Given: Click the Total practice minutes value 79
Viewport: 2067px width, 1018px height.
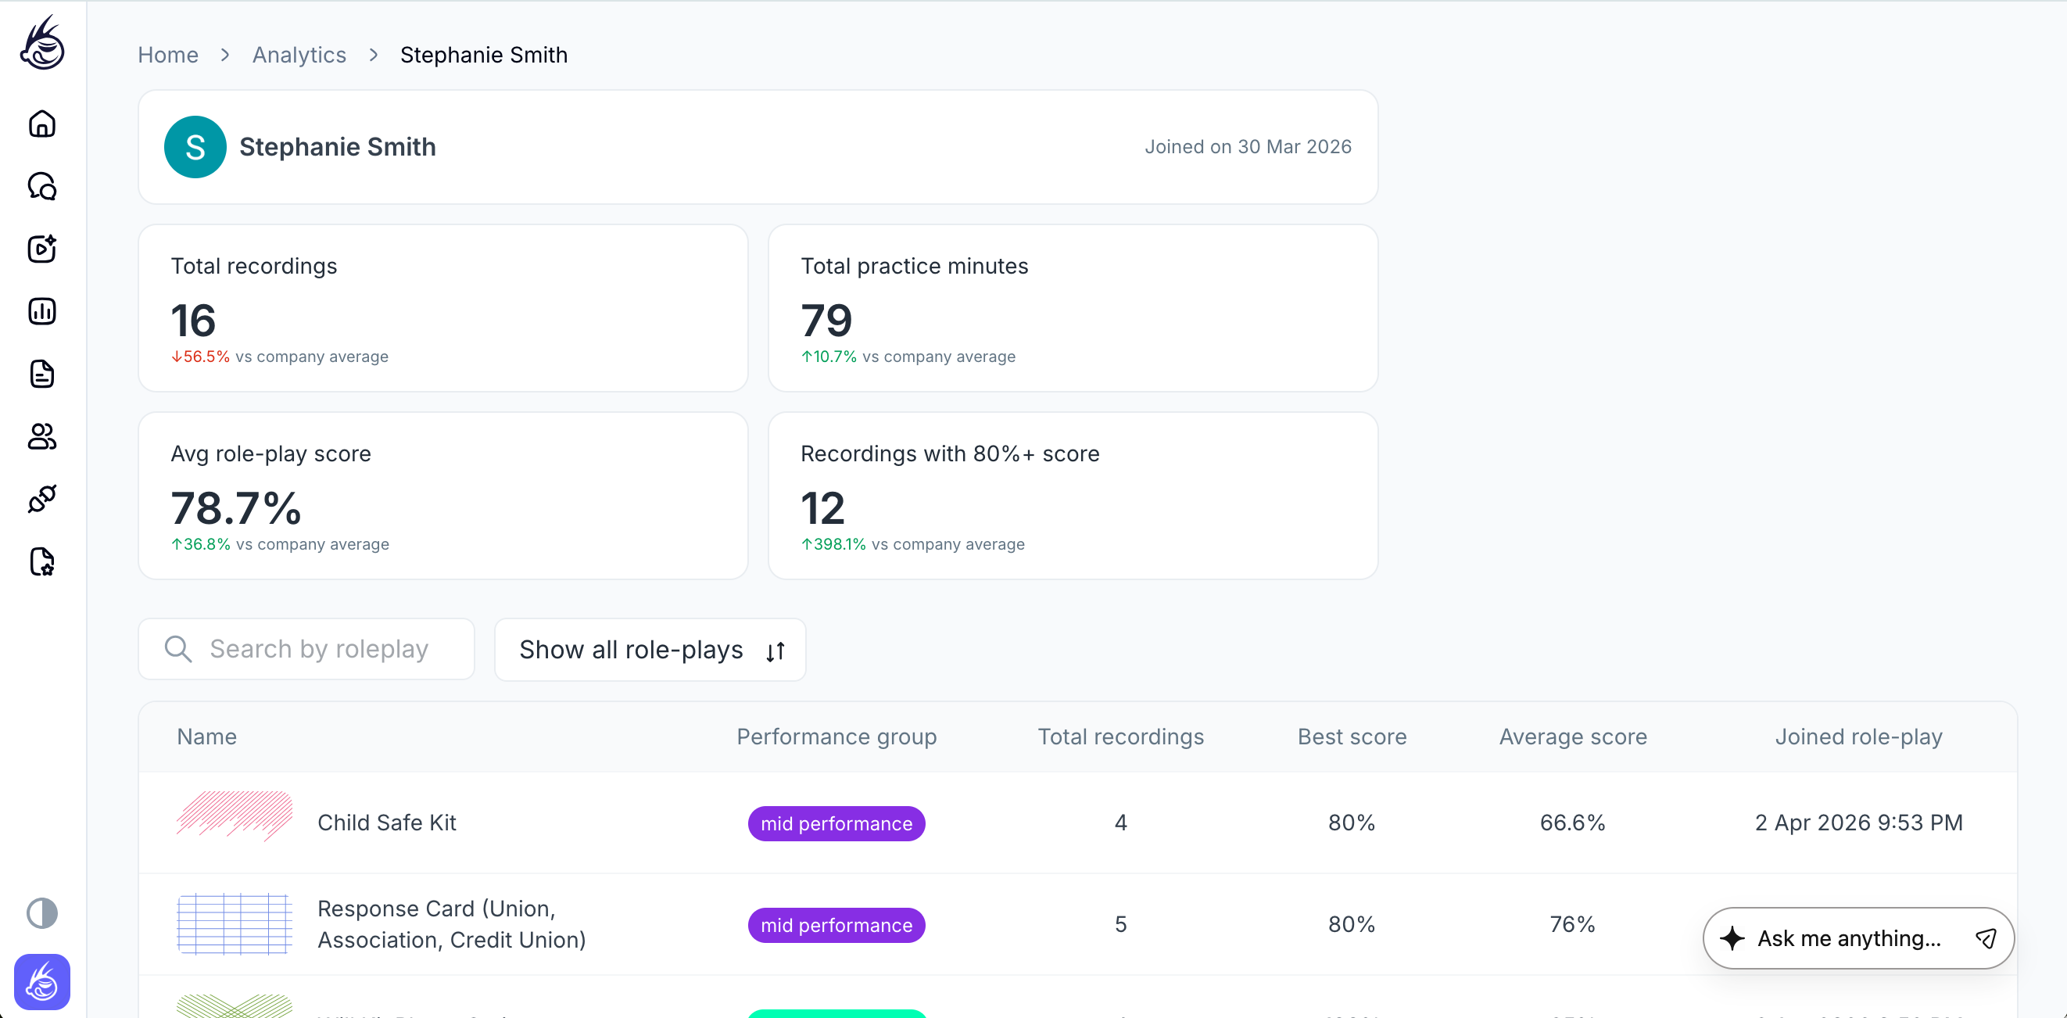Looking at the screenshot, I should coord(826,321).
